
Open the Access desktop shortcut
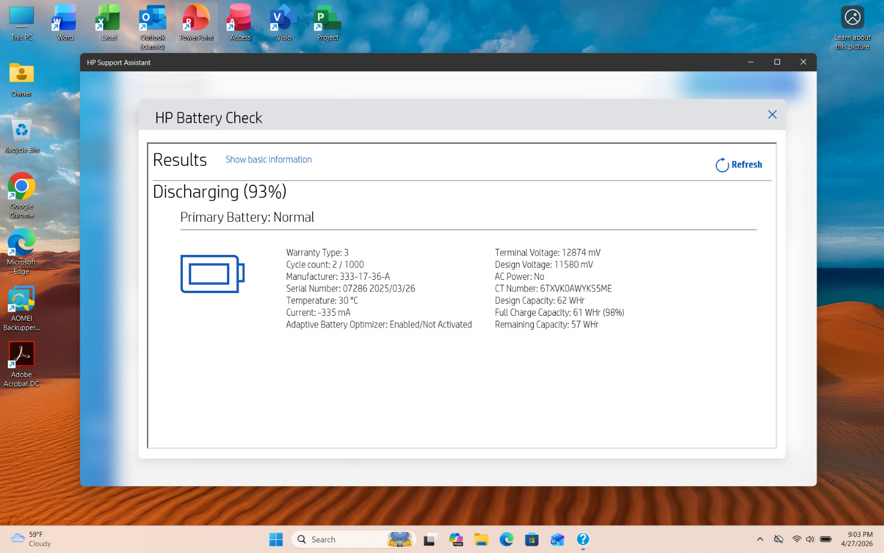click(x=240, y=23)
